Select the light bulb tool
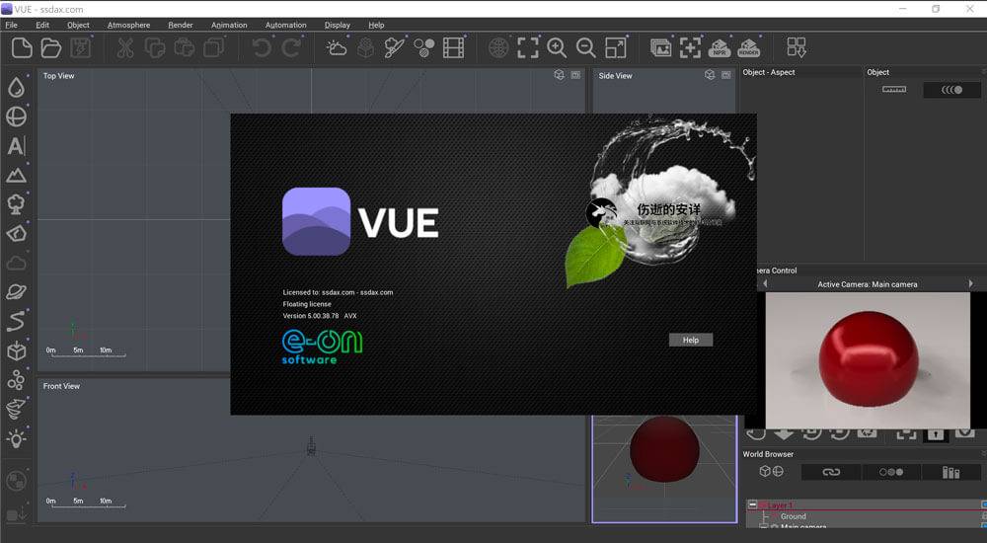Screen dimensions: 987x543 coord(17,437)
